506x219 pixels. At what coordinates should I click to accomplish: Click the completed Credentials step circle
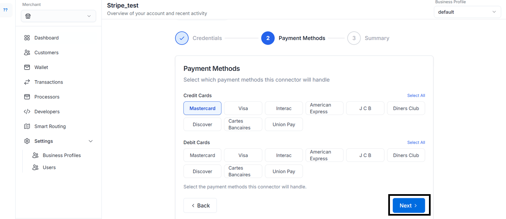click(182, 38)
